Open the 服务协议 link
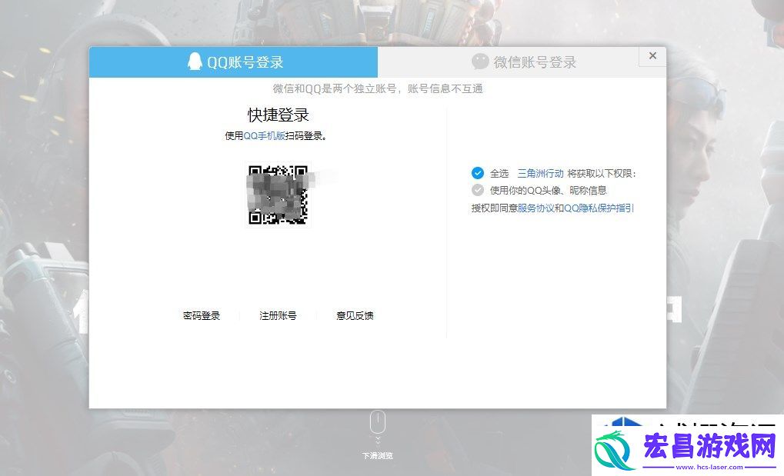 pos(536,208)
